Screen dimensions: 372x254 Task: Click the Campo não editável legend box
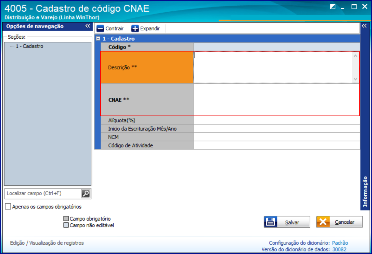(66, 226)
